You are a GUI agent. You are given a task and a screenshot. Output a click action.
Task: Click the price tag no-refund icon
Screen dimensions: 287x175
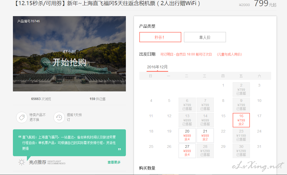22,117
